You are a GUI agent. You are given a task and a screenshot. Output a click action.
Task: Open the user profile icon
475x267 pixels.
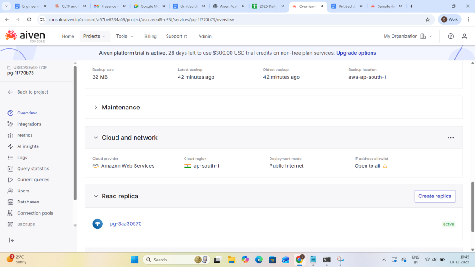464,36
